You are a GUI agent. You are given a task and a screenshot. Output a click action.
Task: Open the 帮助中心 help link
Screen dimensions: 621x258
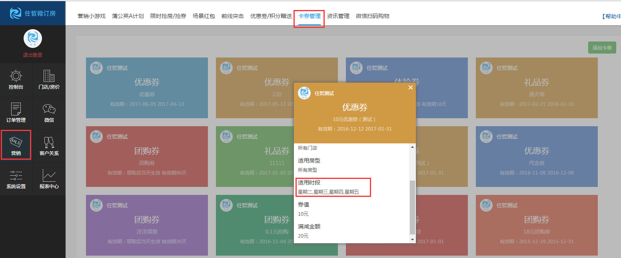pyautogui.click(x=612, y=16)
